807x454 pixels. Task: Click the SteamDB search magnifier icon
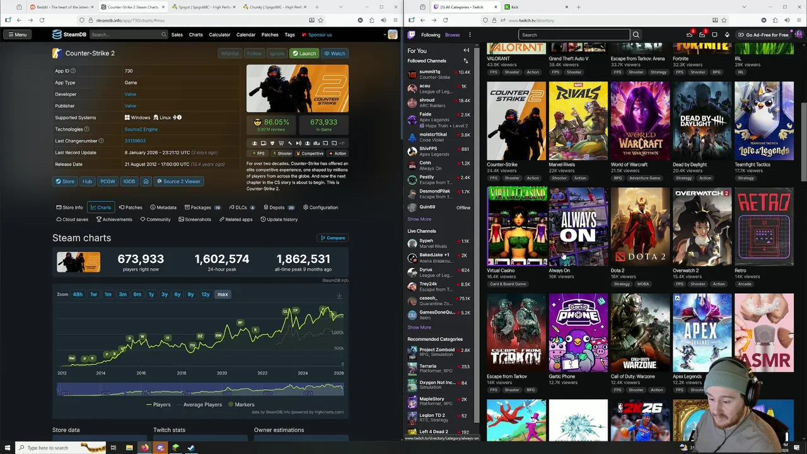pos(164,35)
